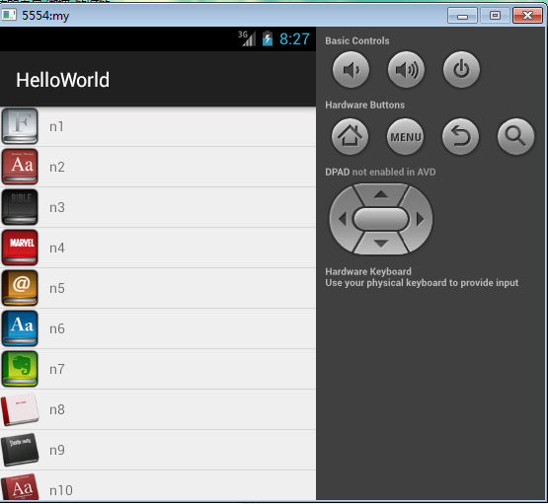This screenshot has width=548, height=504.
Task: Click the DPAD right arrow
Action: (x=420, y=219)
